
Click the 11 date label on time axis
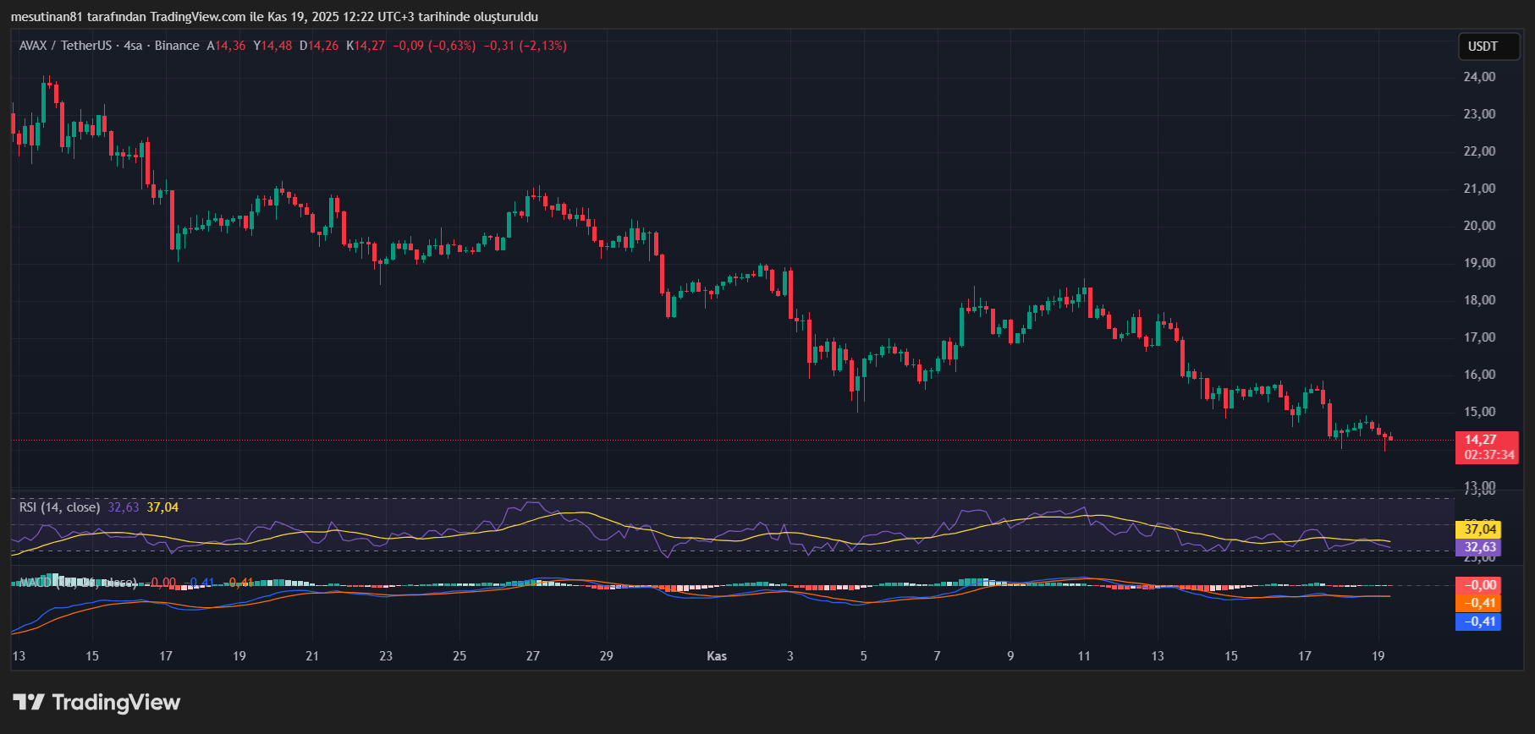coord(1084,656)
